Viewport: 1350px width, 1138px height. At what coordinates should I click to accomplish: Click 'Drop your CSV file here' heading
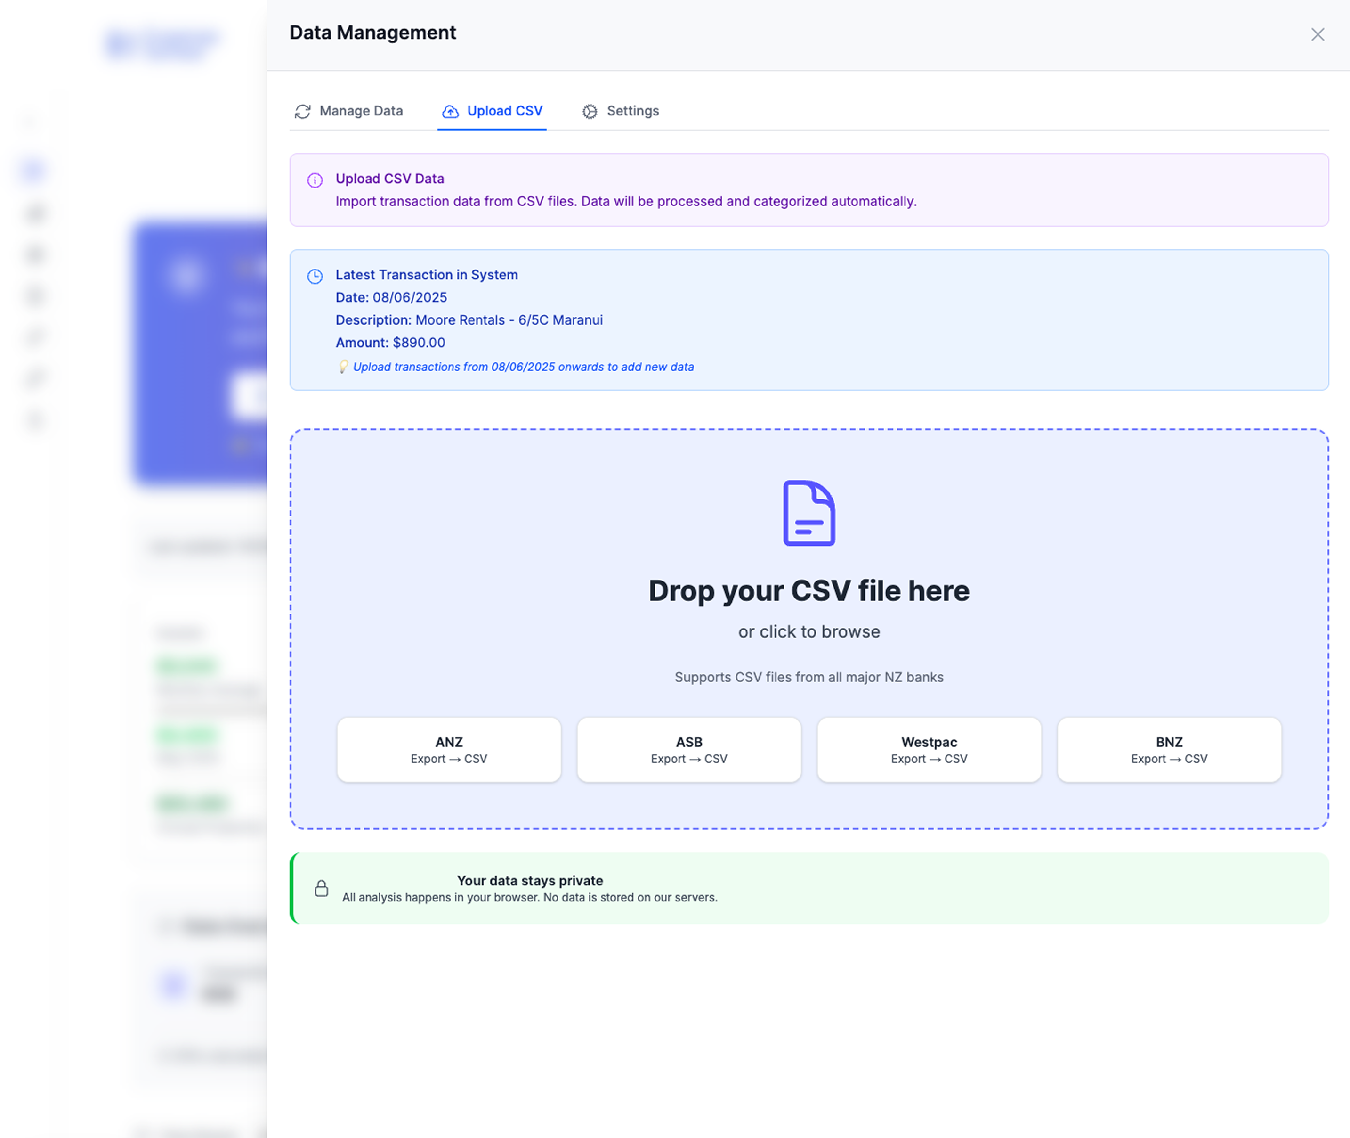[x=809, y=590]
